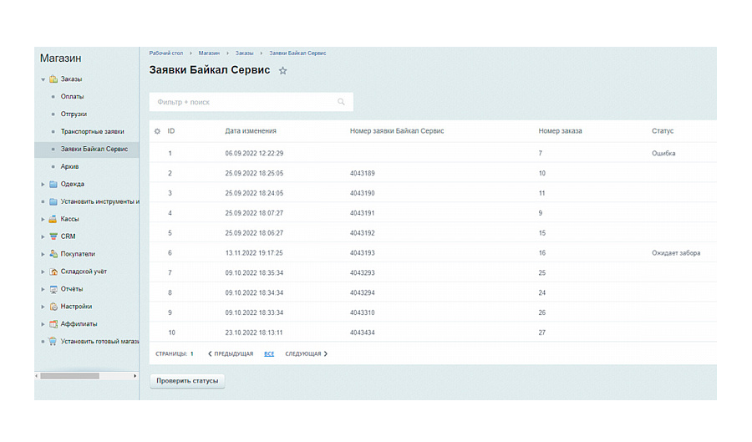
Task: Go to Рабочий стол breadcrumb
Action: click(166, 53)
